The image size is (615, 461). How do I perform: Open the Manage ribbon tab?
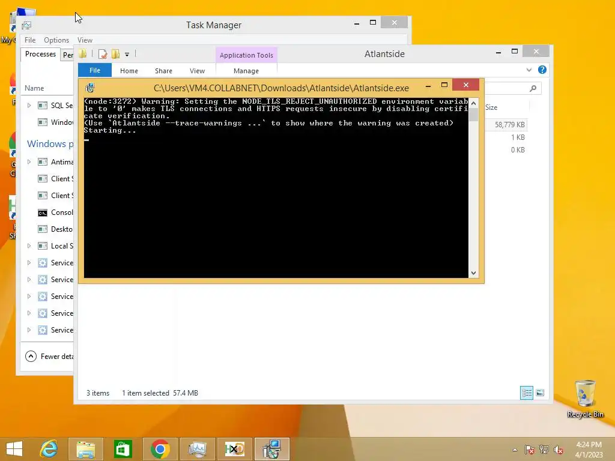pos(246,71)
